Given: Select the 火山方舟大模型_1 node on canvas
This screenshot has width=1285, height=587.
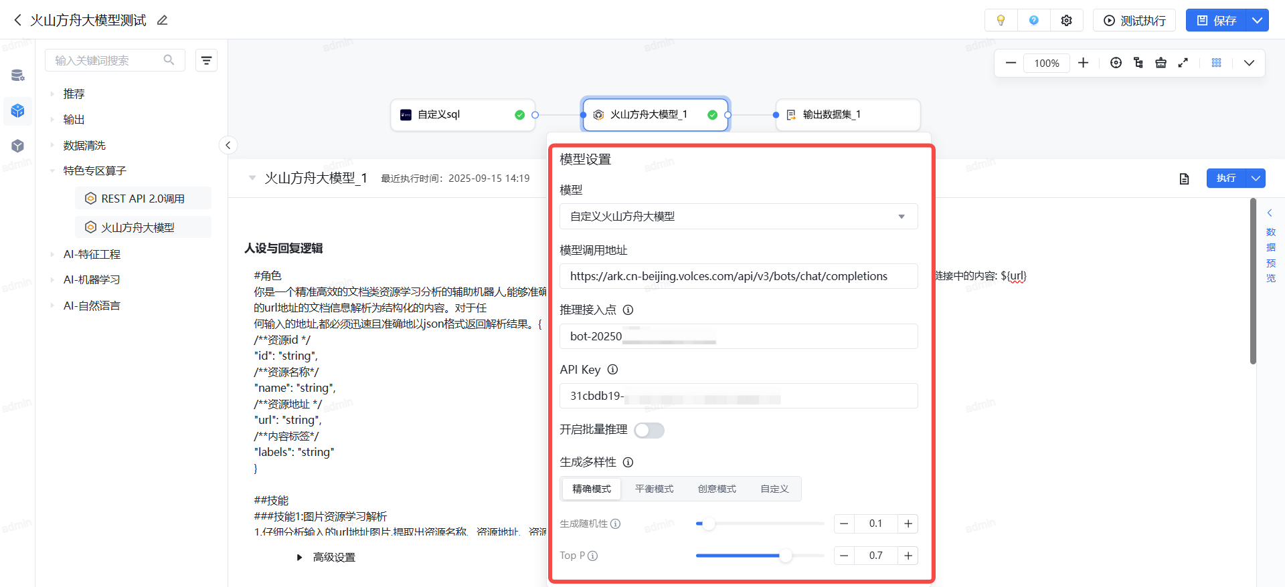Looking at the screenshot, I should point(656,115).
